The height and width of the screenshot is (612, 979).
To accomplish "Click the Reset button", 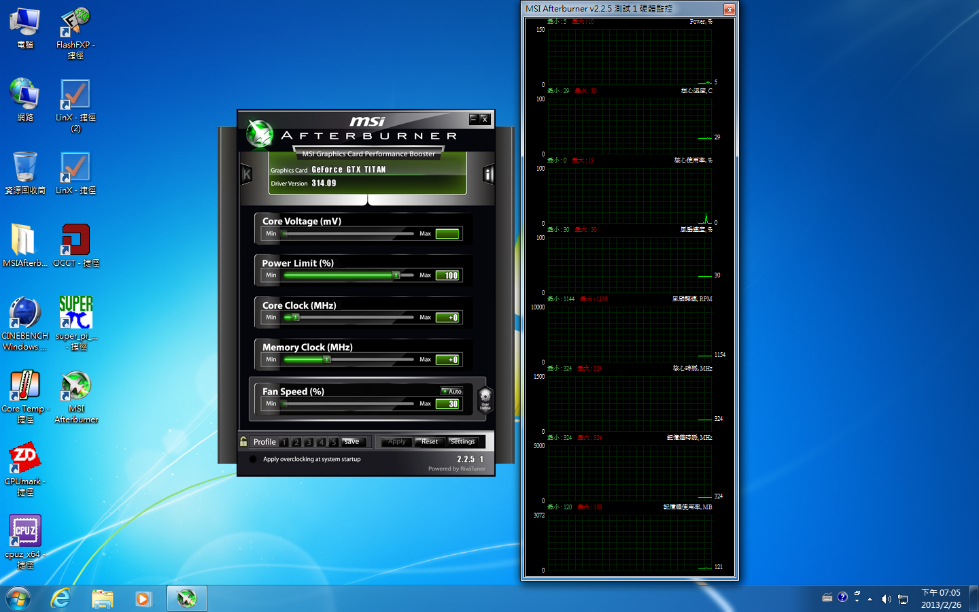I will (430, 442).
